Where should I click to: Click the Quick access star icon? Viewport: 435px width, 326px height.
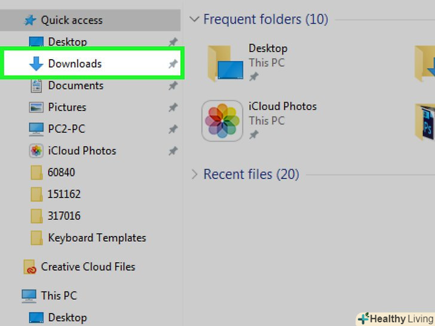[x=30, y=20]
